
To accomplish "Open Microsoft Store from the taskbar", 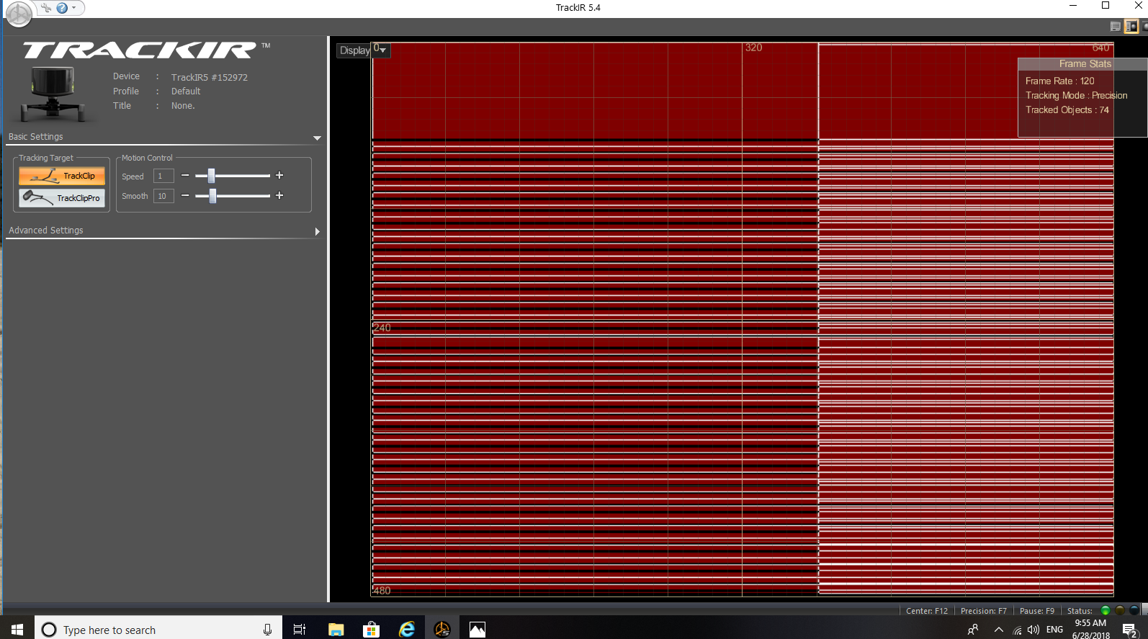I will tap(371, 630).
